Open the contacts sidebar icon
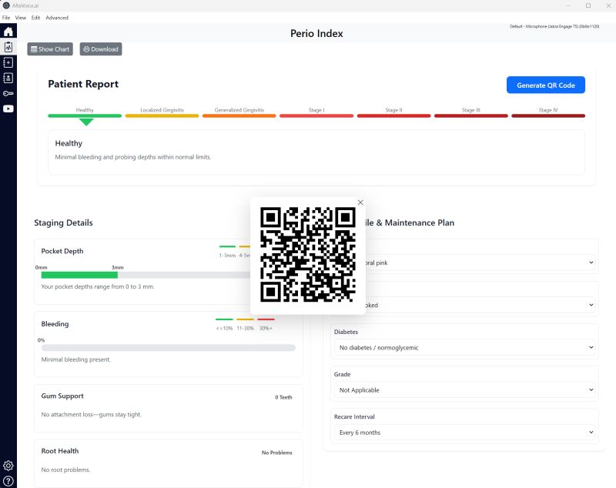The image size is (616, 488). 8,78
